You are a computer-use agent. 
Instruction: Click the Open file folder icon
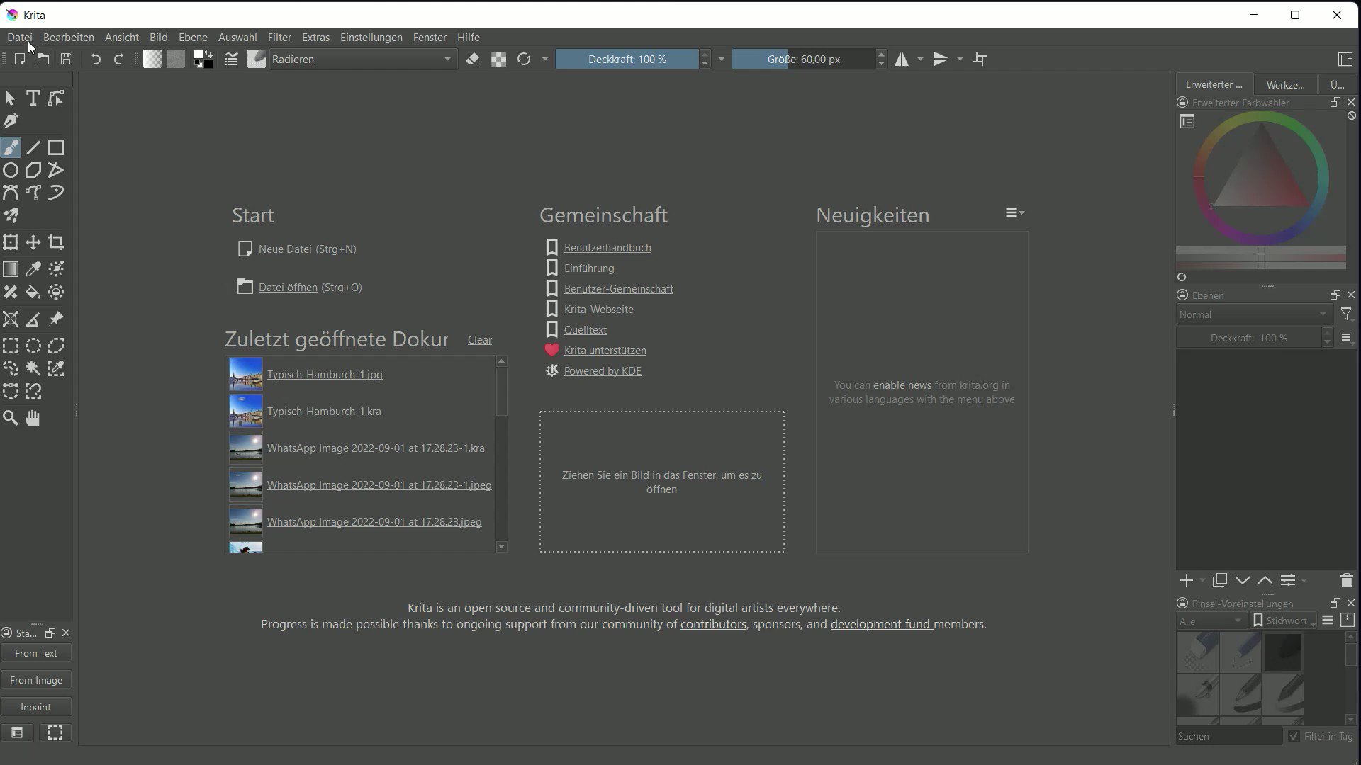[x=43, y=59]
